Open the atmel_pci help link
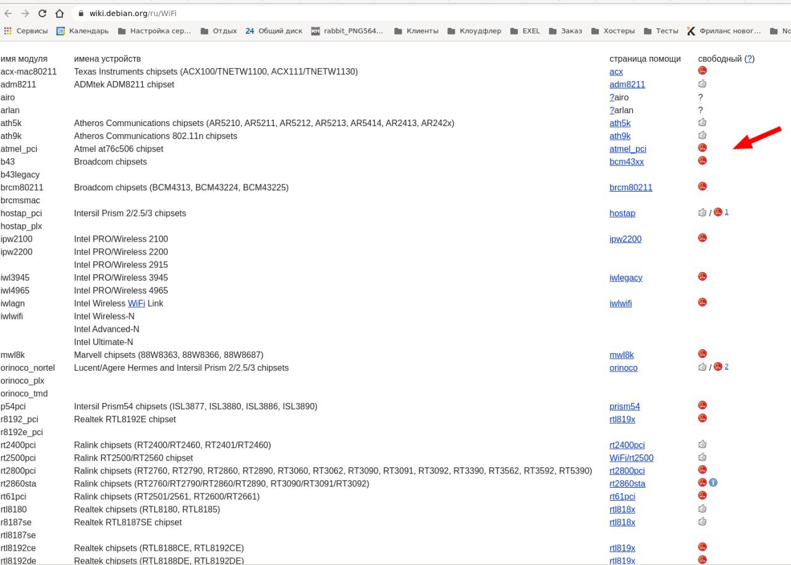This screenshot has width=791, height=565. 628,149
